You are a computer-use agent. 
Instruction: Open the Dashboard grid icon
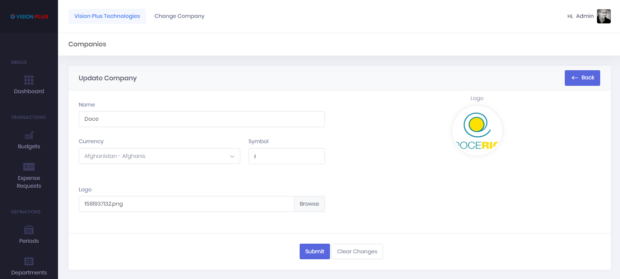[29, 80]
